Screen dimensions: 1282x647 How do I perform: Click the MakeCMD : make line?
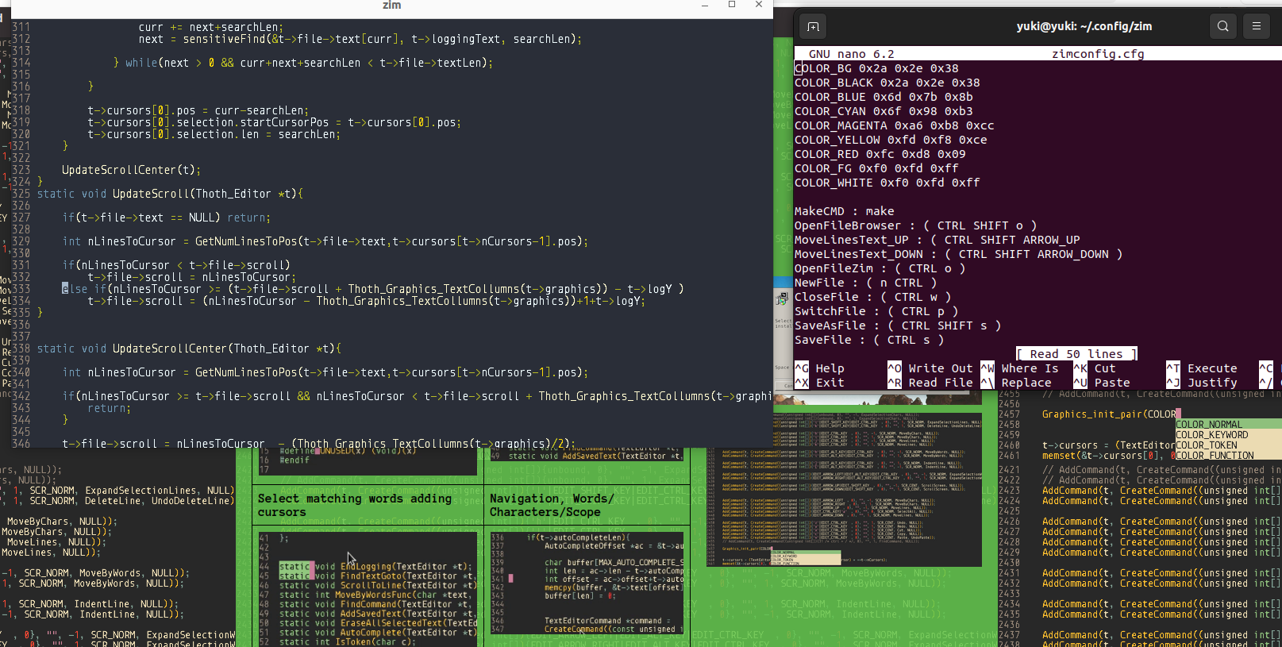tap(845, 211)
